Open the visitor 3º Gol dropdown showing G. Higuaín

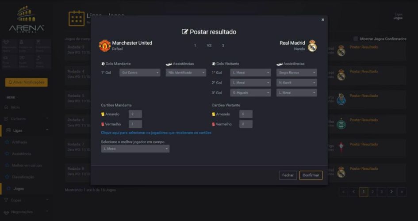(x=251, y=93)
